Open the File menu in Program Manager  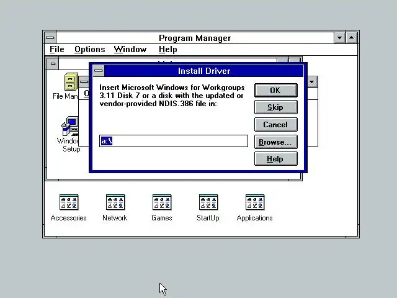[56, 50]
